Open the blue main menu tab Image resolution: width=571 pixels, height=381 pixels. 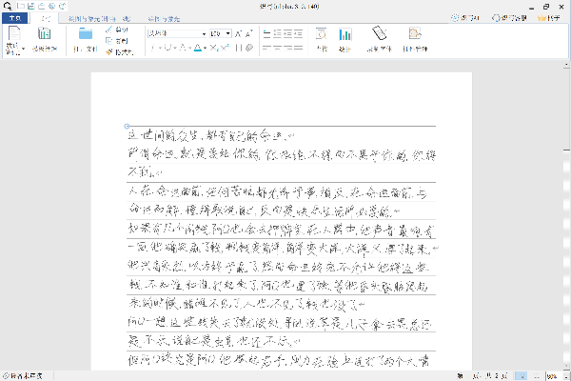(14, 18)
